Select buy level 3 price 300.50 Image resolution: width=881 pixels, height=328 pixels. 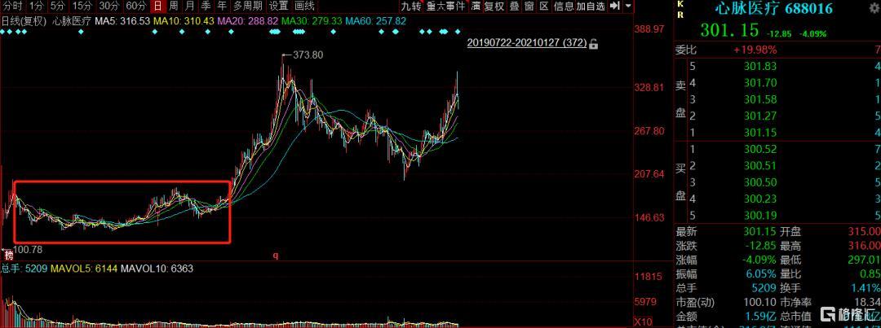click(760, 182)
